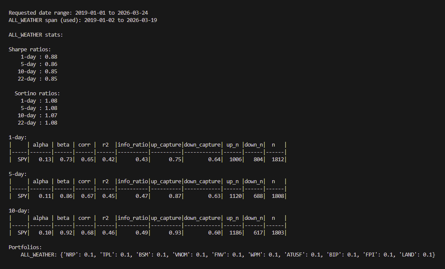This screenshot has width=445, height=269.
Task: Click the '10-day:' table heading
Action: 19,211
